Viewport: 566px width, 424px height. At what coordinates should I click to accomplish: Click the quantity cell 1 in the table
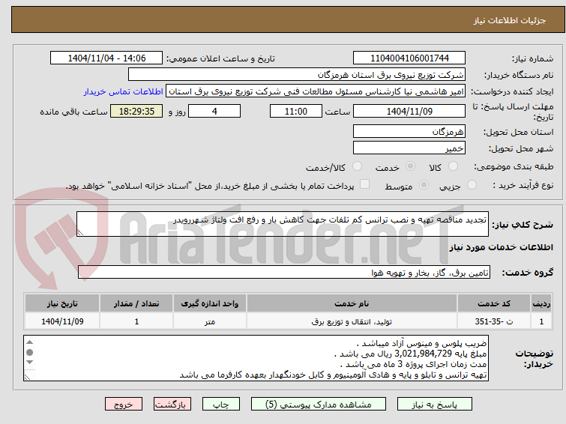(x=136, y=321)
